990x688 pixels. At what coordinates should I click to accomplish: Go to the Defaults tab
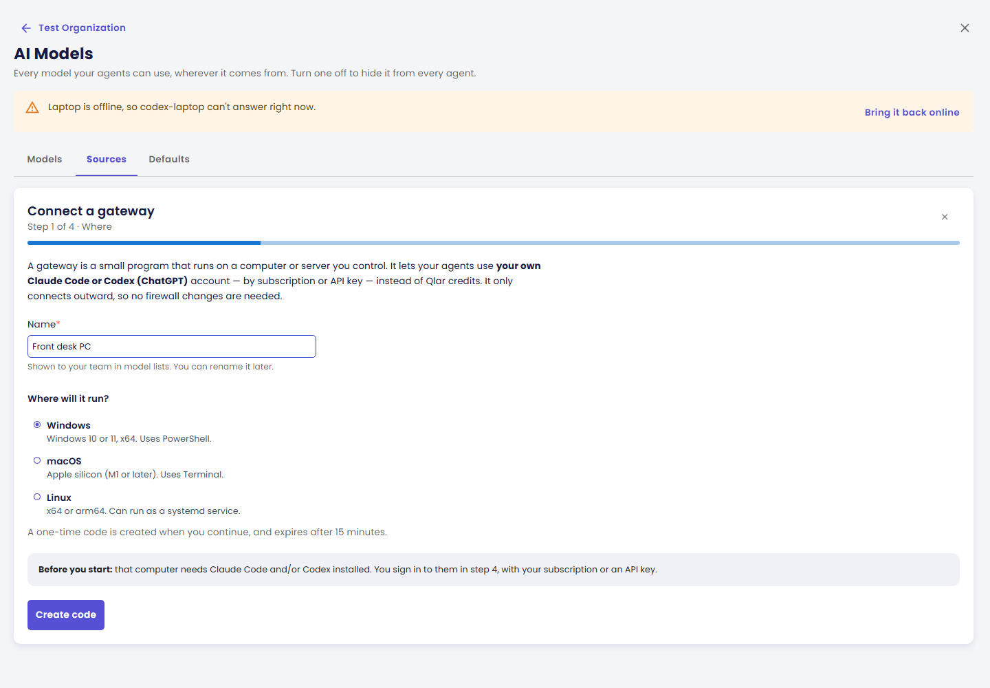[x=169, y=159]
